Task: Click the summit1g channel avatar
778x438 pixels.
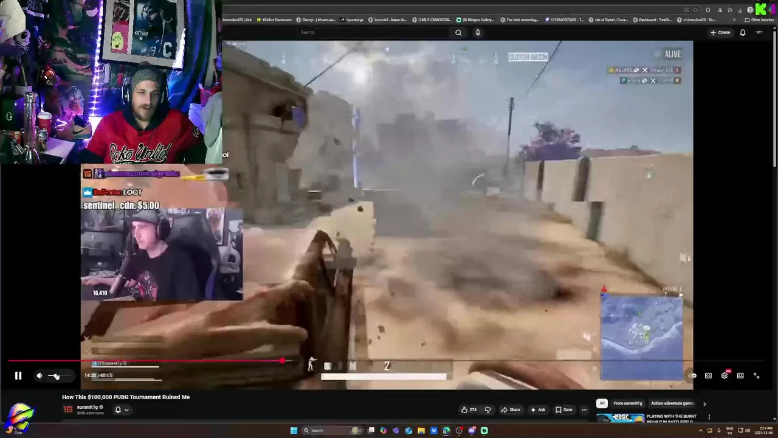Action: (67, 409)
